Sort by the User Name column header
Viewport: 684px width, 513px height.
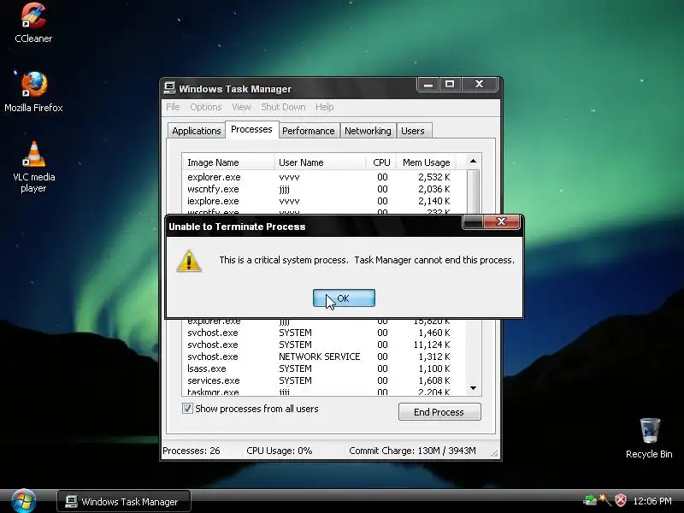[x=319, y=162]
